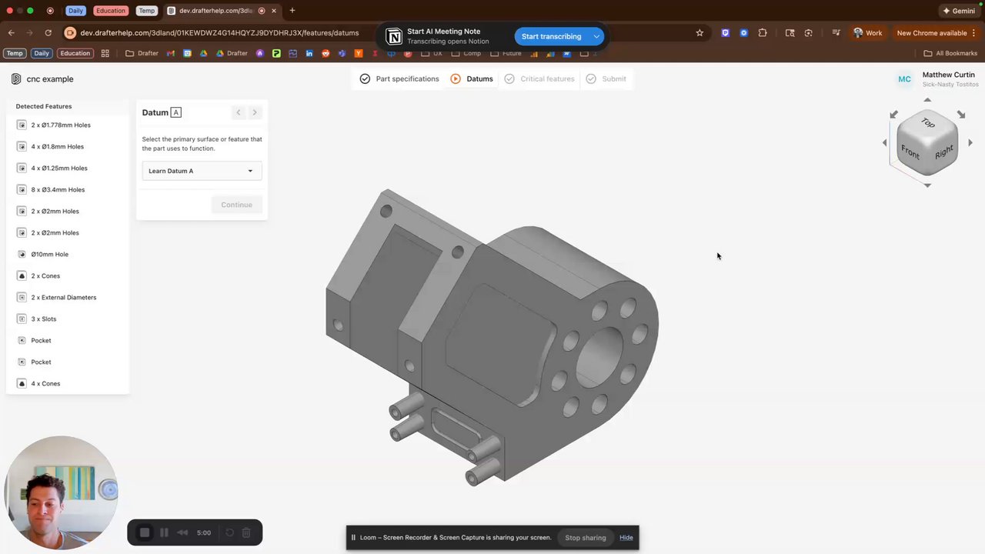Open the Gemini button in the tab strip

(x=959, y=11)
